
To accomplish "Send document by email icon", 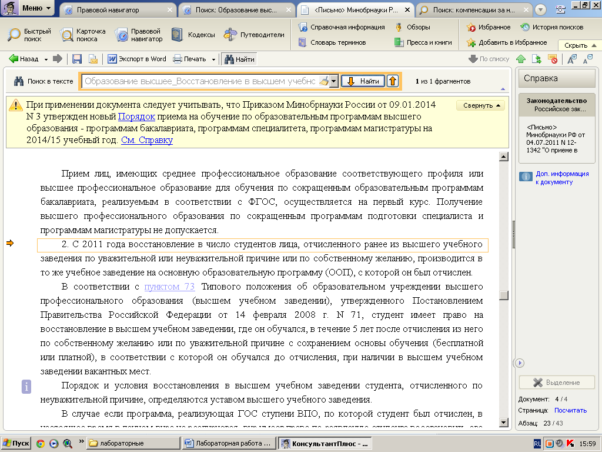I will tap(93, 59).
